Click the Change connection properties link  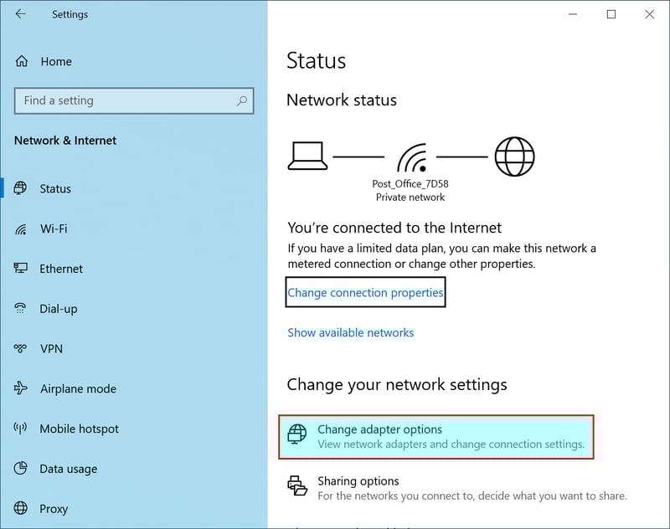point(365,292)
